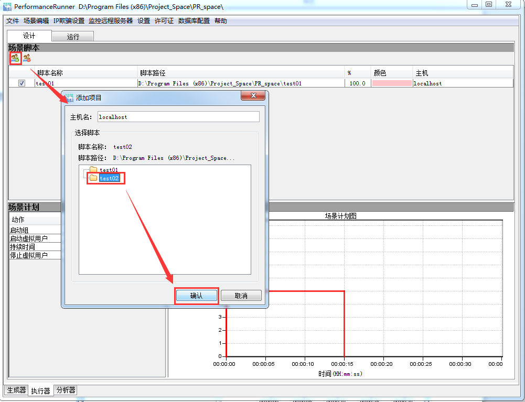Switch to the 设计 tab
525x402 pixels.
(29, 36)
